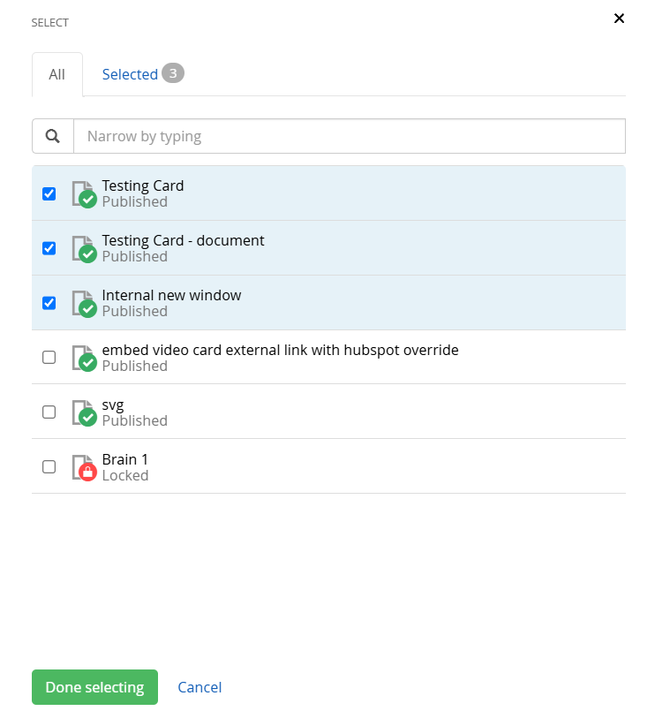Screen dimensions: 655x726
Task: Focus the Narrow by typing field
Action: pos(350,136)
